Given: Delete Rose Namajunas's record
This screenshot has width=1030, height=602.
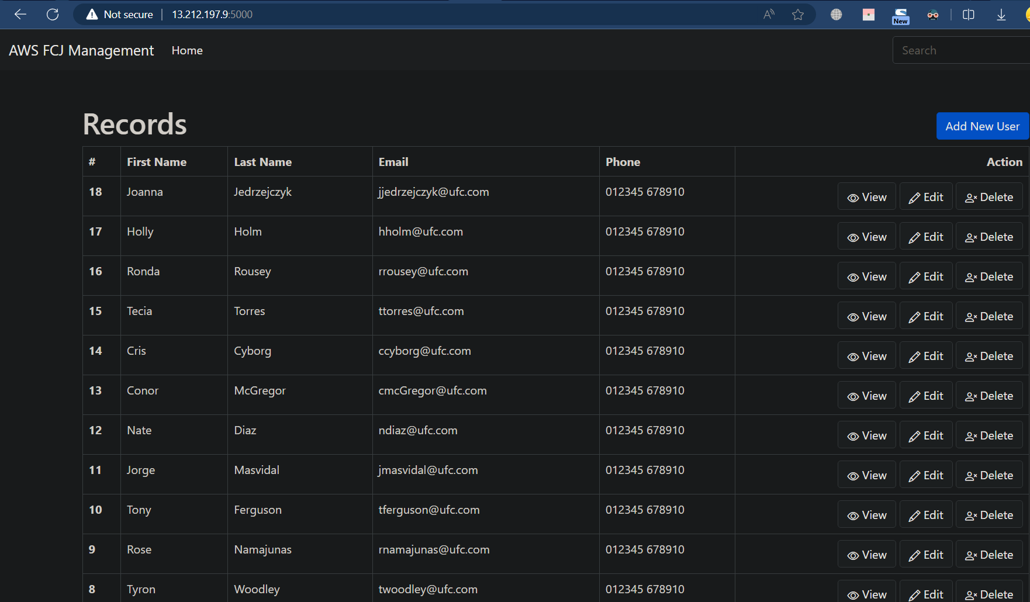Looking at the screenshot, I should 989,555.
